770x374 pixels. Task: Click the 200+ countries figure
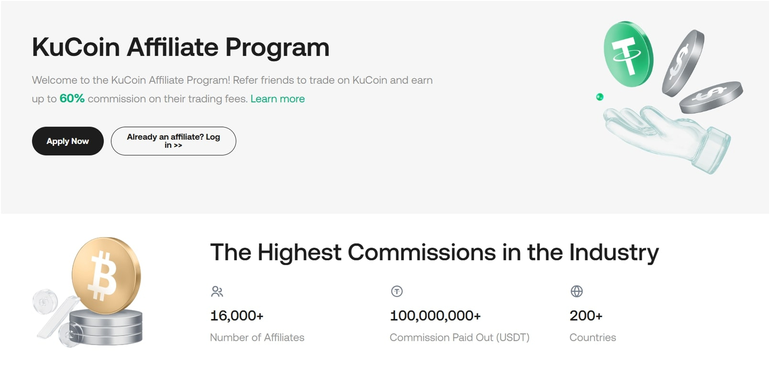click(586, 316)
